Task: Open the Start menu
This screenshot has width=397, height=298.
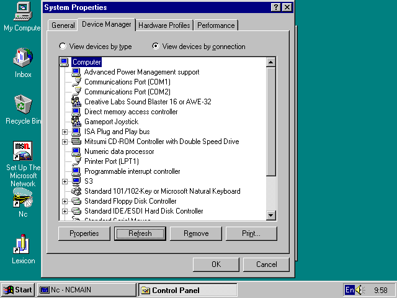Action: point(18,290)
